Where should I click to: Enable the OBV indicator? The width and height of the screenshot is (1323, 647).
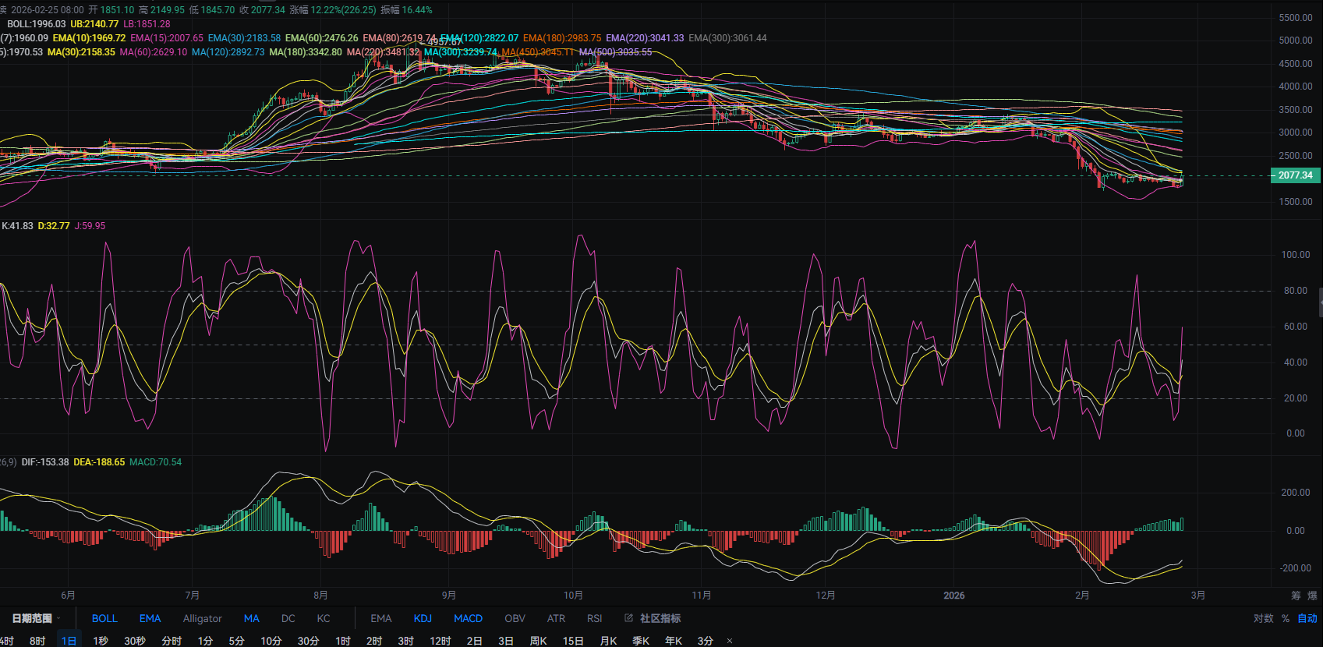[x=515, y=618]
